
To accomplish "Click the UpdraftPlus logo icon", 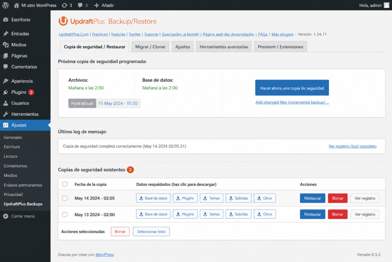I will [63, 21].
